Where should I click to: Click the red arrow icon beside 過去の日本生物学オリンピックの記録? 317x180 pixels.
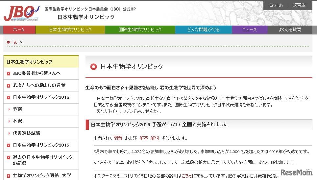[9, 157]
